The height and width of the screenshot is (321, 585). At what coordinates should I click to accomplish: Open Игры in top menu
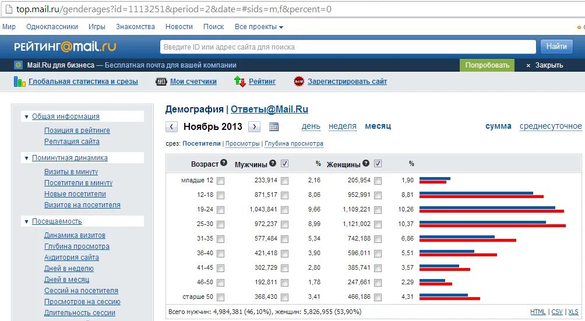[x=97, y=27]
